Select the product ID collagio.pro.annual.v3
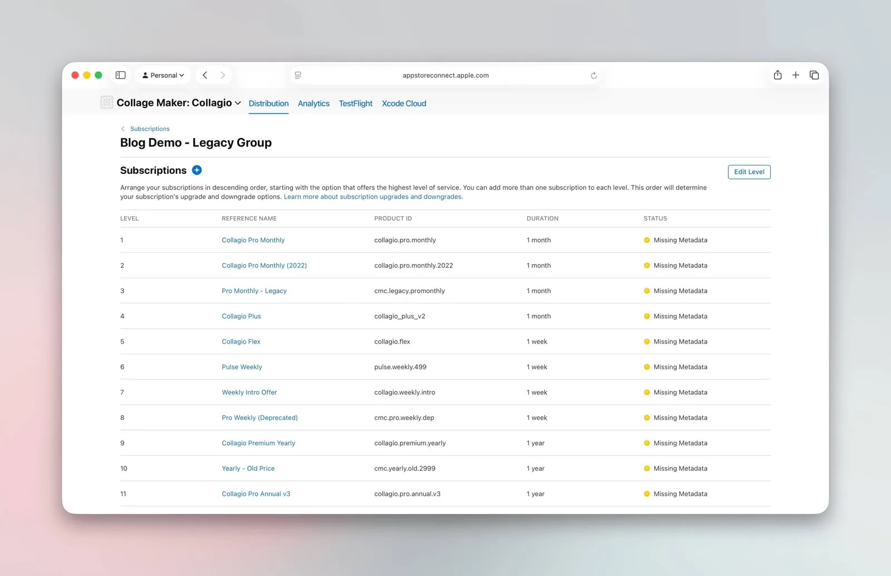This screenshot has height=576, width=891. click(407, 494)
